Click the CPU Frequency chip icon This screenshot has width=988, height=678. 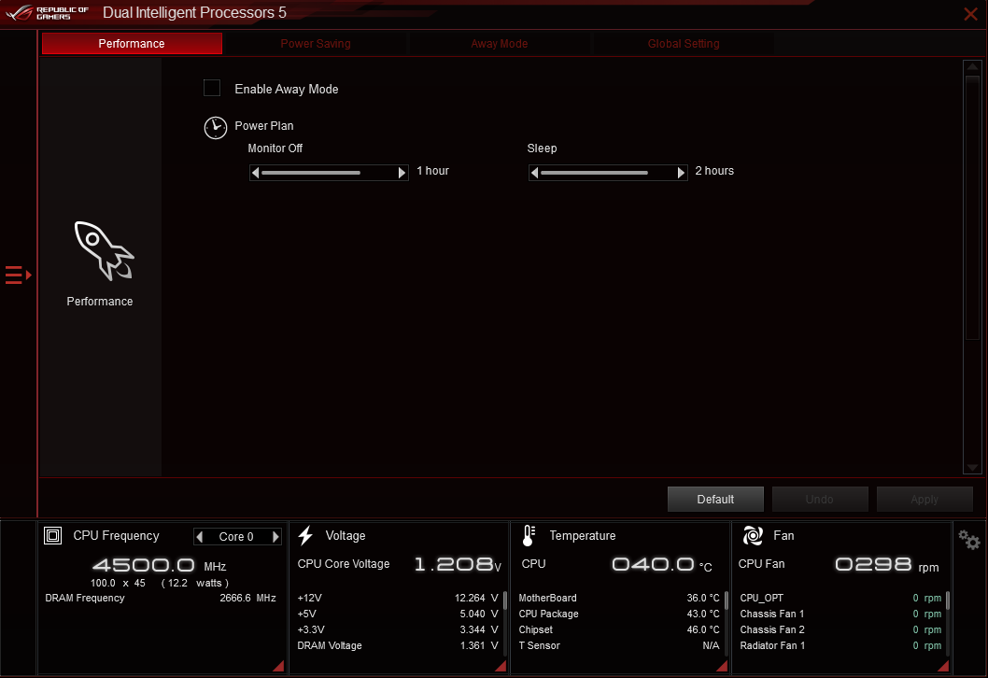pyautogui.click(x=53, y=536)
